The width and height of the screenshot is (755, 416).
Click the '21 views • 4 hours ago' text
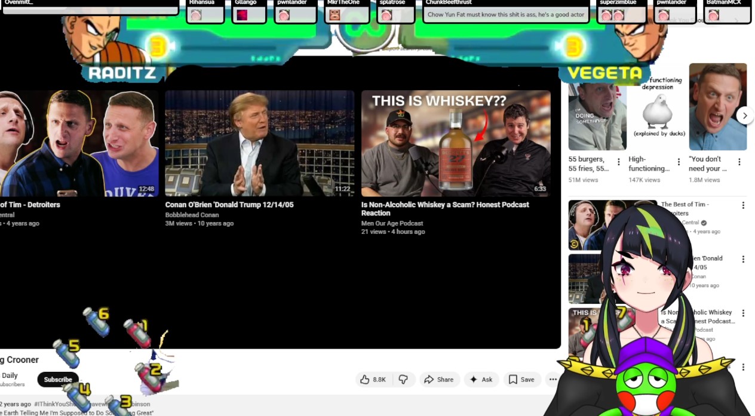coord(393,232)
